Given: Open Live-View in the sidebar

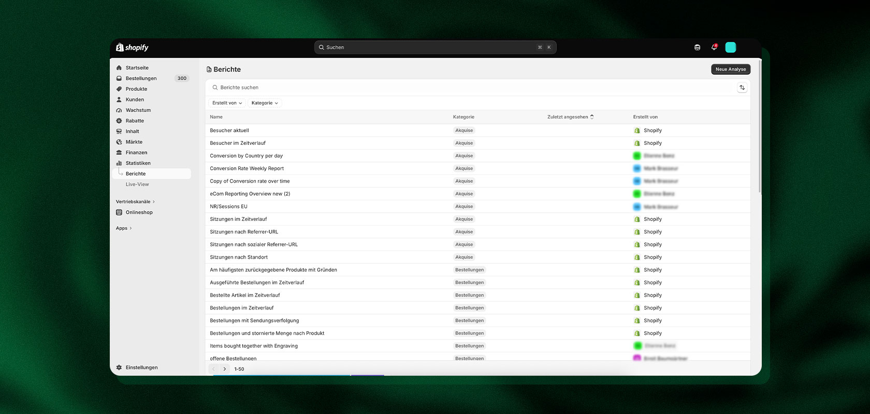Looking at the screenshot, I should pos(137,184).
